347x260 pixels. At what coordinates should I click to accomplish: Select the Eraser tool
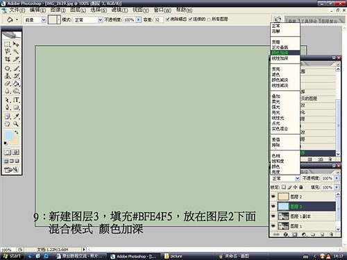tap(8, 83)
